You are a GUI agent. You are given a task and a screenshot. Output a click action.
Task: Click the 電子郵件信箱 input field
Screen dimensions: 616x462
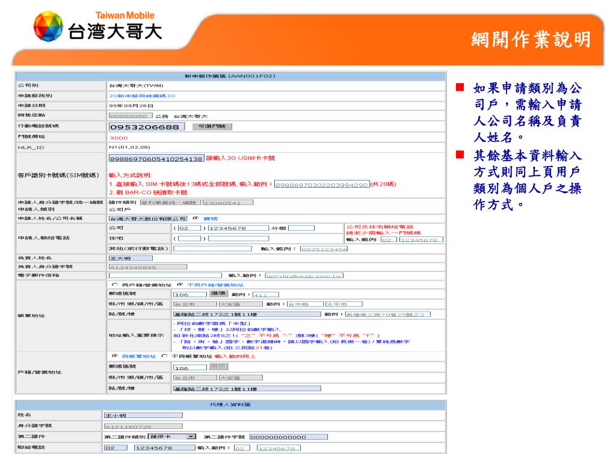click(x=165, y=276)
